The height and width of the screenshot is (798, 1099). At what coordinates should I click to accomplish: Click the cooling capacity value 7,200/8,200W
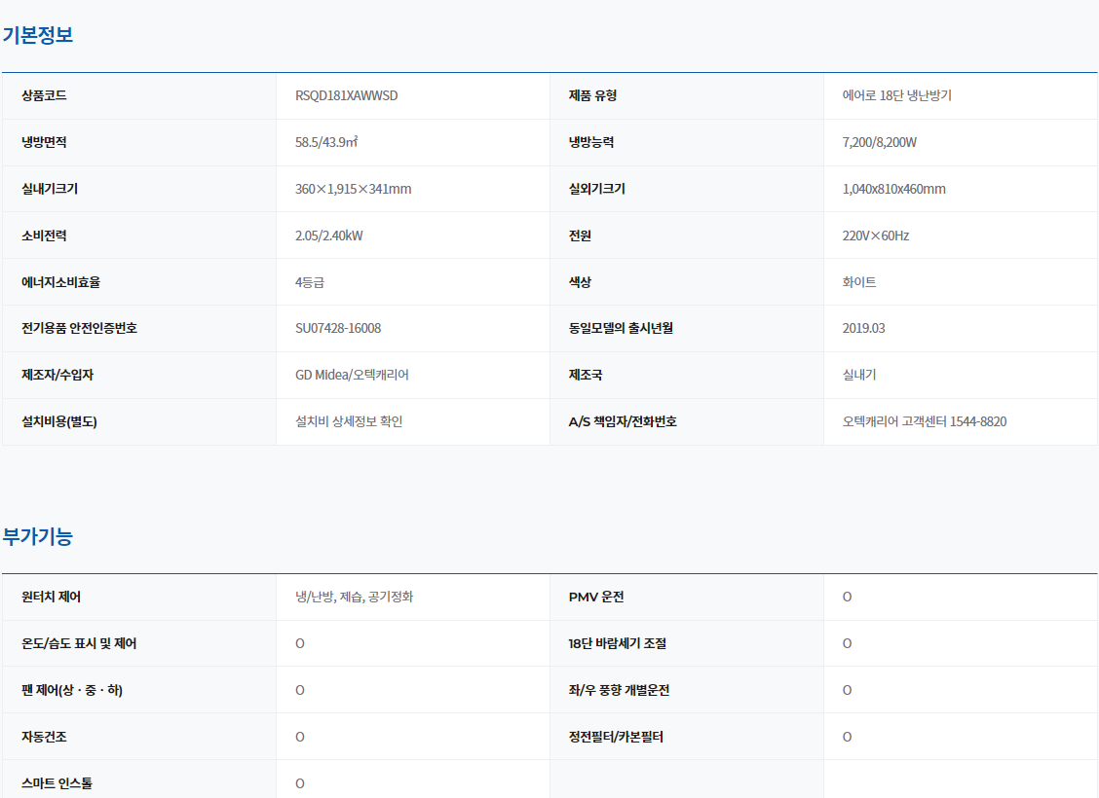pos(879,142)
